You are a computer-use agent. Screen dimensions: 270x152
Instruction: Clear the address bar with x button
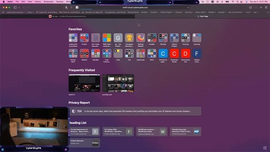click(x=188, y=8)
